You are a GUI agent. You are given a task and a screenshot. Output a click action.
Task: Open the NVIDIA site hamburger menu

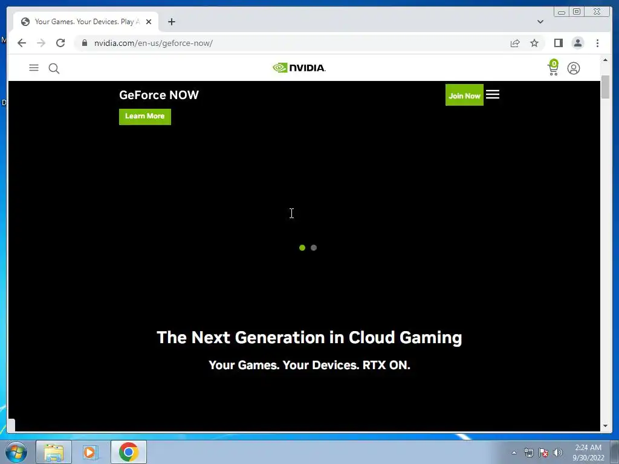(34, 68)
